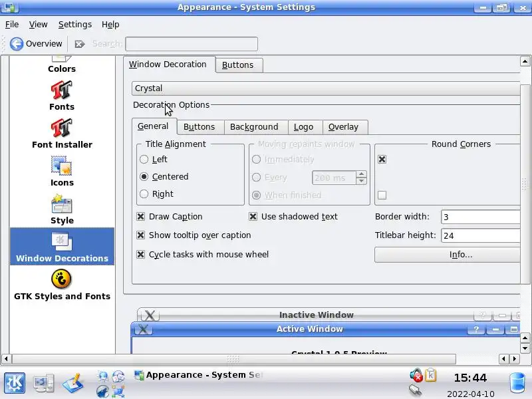This screenshot has width=532, height=399.
Task: Open the Overlay options tab
Action: (344, 127)
